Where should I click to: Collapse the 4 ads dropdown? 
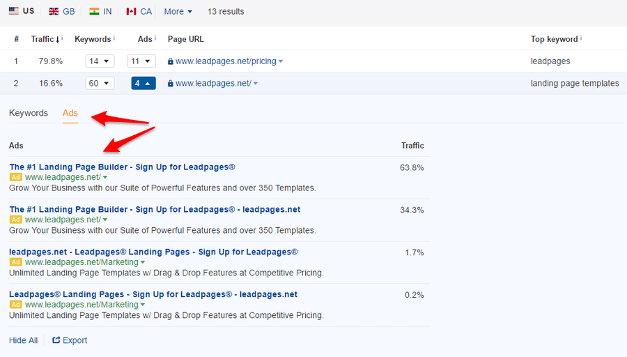point(143,84)
